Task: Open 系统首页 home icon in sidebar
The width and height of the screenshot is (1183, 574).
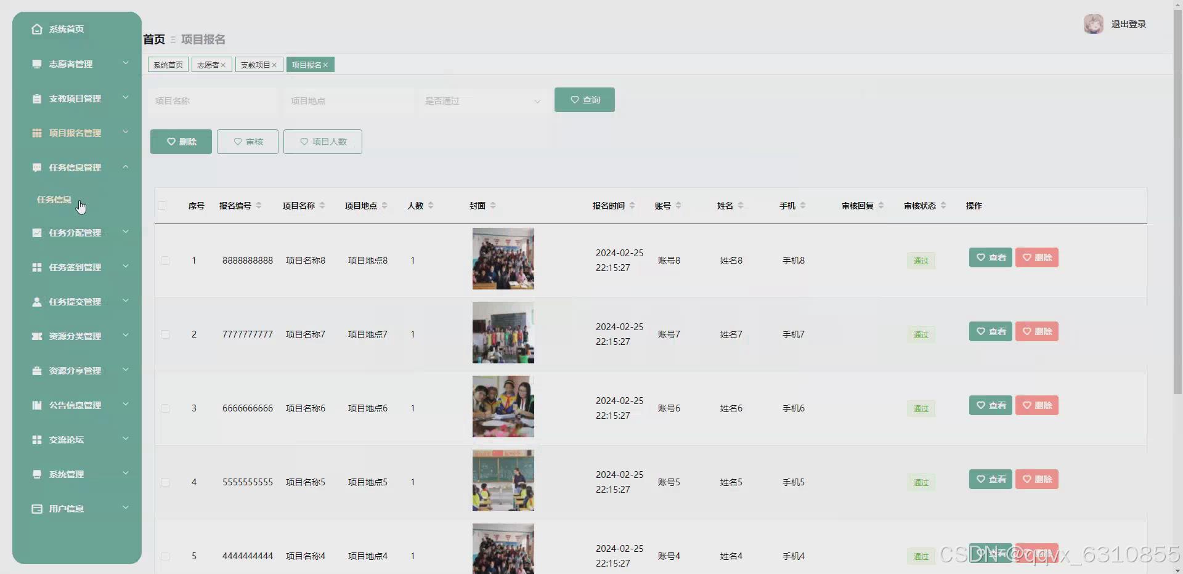Action: coord(37,29)
